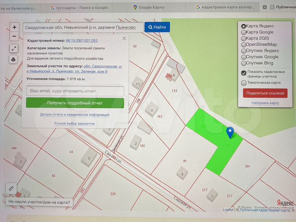Select Карта Яндекс map layer
296x222 pixels.
[243, 26]
